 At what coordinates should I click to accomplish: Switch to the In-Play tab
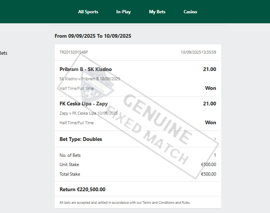pos(124,12)
